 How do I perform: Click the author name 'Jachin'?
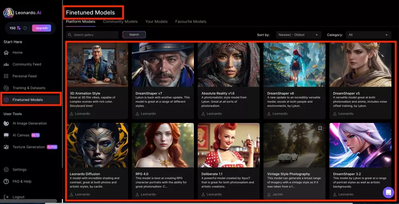pos(278,194)
